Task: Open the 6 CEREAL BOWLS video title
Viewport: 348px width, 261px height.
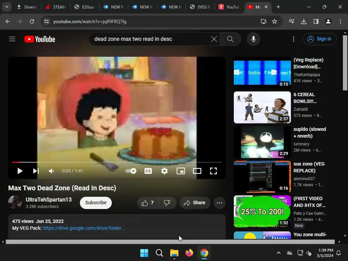Action: 305,98
